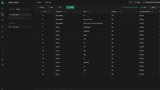The height and width of the screenshot is (90, 160).
Task: Open the schema public dropdown
Action: click(x=20, y=9)
